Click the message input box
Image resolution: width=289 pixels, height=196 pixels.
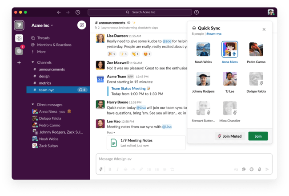[x=184, y=159]
